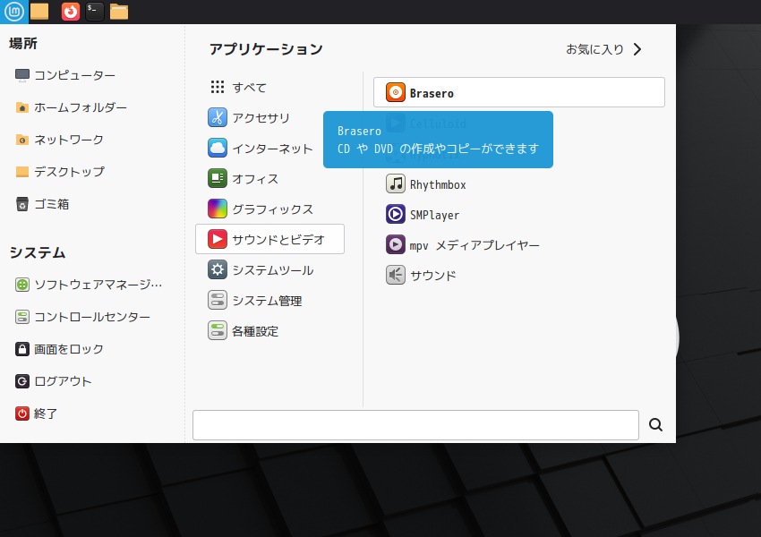Screen dimensions: 761x537
Task: Open the システム管理 category label
Action: click(267, 301)
